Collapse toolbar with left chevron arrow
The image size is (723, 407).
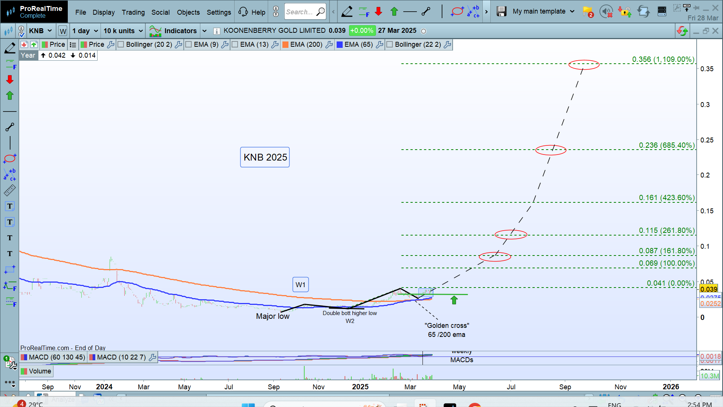click(333, 12)
